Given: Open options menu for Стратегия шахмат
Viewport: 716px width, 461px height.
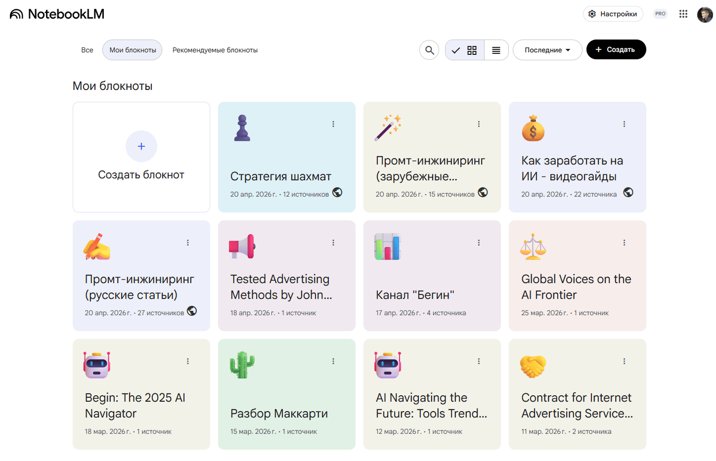Looking at the screenshot, I should [333, 124].
